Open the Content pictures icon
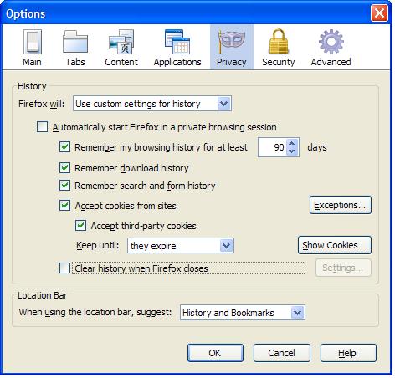This screenshot has height=378, width=395. 121,42
